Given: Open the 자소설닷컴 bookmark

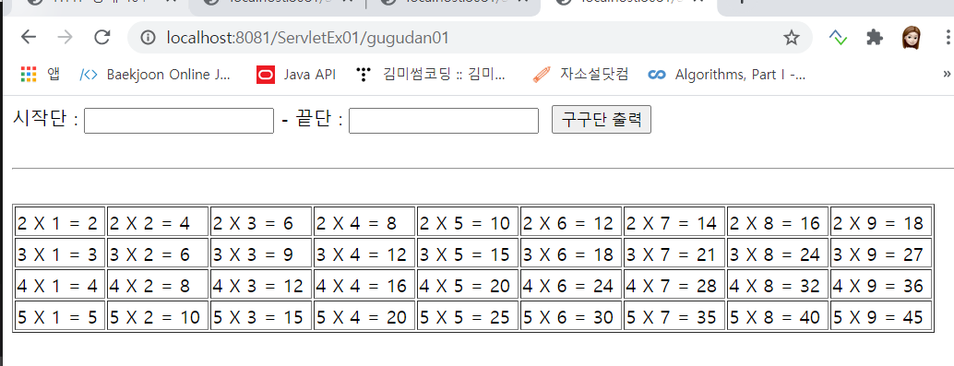Looking at the screenshot, I should point(580,75).
